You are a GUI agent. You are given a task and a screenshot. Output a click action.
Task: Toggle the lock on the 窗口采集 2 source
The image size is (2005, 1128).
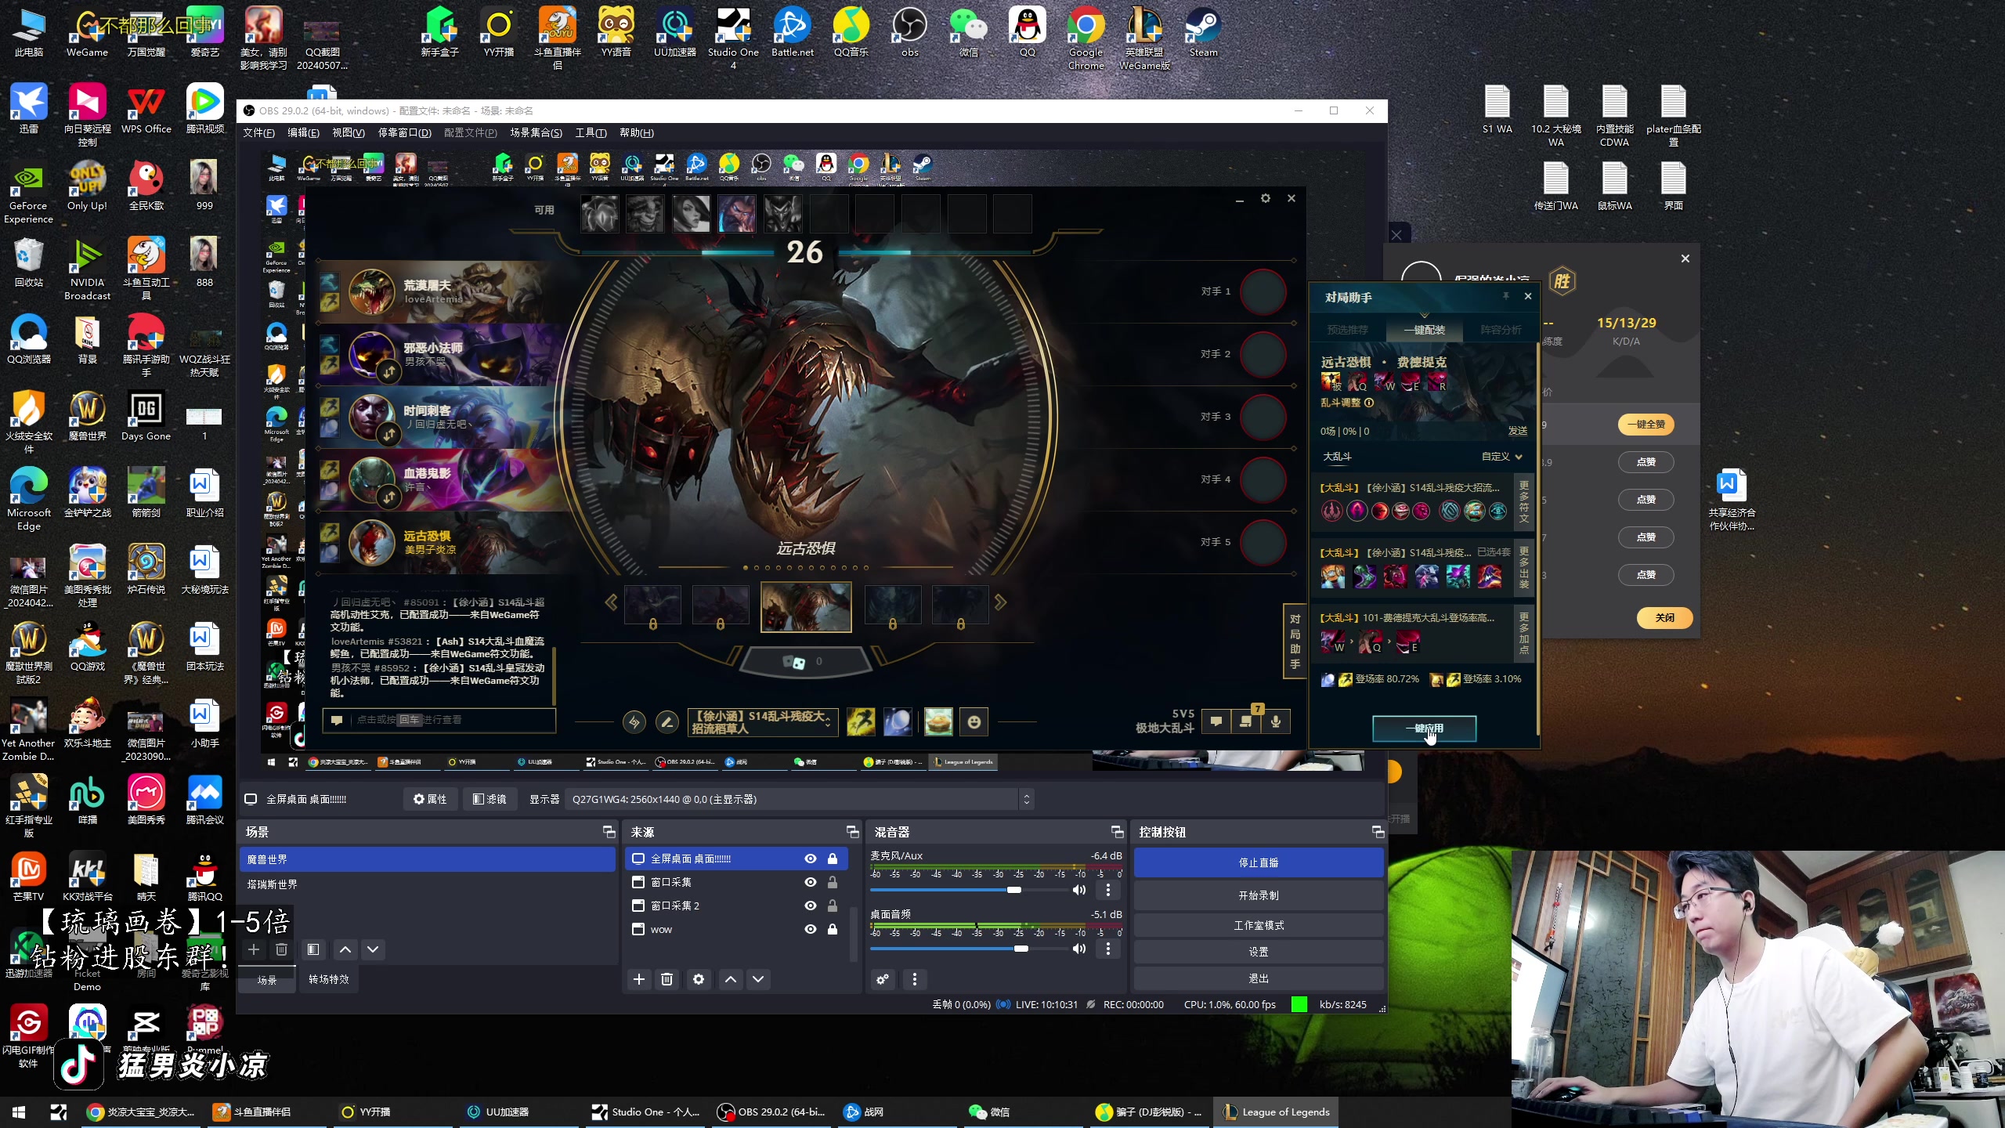[833, 906]
